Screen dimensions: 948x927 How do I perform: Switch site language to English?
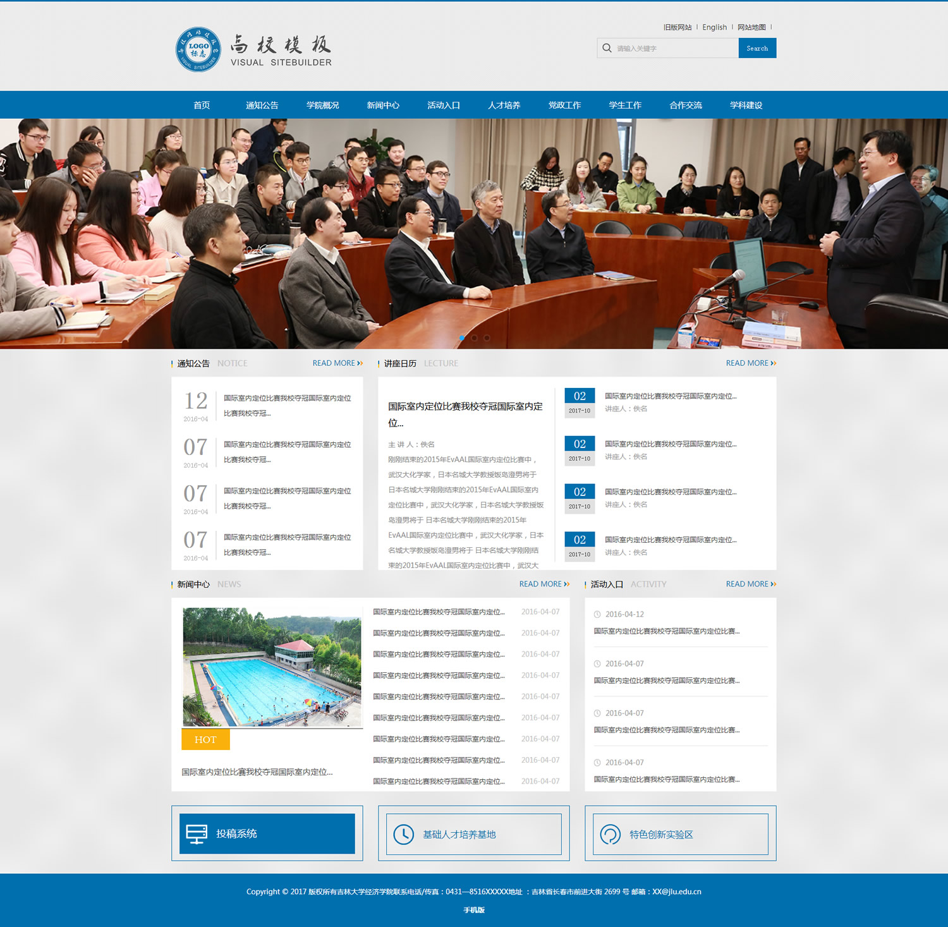pyautogui.click(x=714, y=27)
